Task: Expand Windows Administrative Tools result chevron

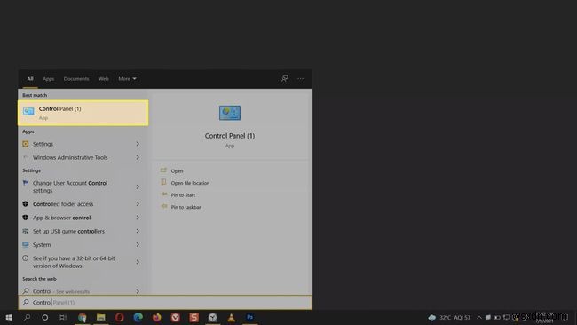Action: click(138, 157)
